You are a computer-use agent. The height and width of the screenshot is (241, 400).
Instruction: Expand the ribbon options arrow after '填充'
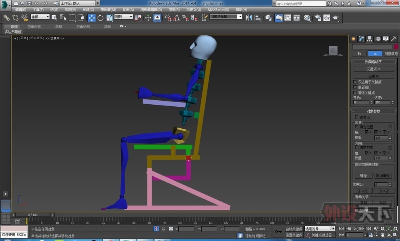123,26
